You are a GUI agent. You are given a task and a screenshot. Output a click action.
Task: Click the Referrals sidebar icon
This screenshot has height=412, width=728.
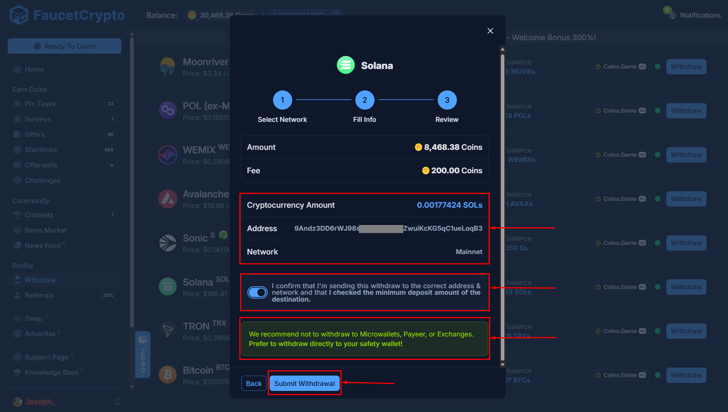coord(17,295)
